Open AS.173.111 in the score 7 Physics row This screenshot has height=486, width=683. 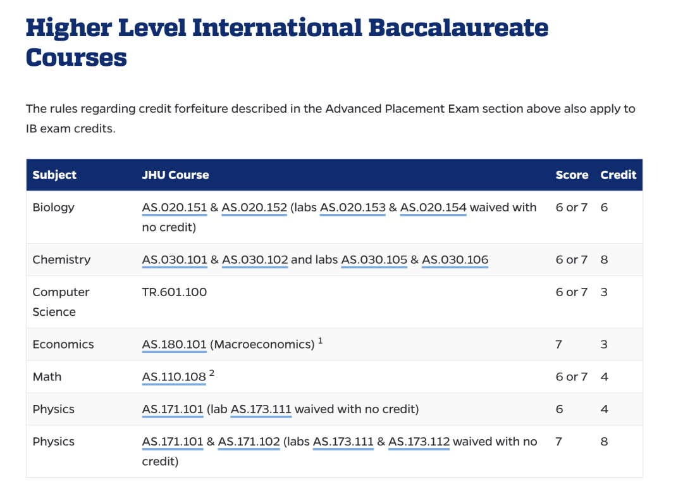(343, 442)
